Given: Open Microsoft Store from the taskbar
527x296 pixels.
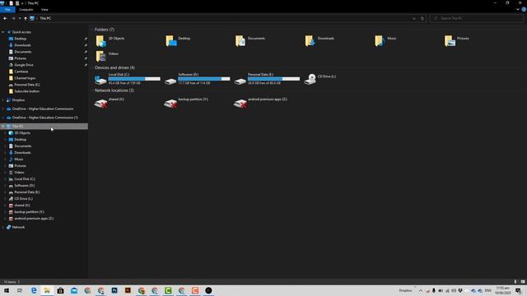Looking at the screenshot, I should click(x=60, y=290).
